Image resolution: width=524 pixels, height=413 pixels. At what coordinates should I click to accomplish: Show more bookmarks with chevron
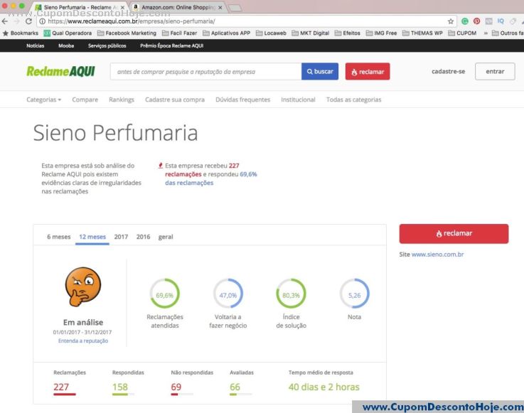pos(486,33)
